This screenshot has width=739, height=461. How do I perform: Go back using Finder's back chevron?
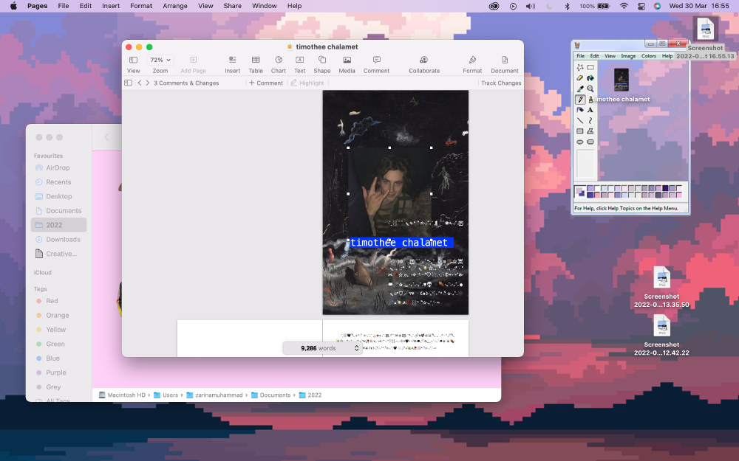click(x=106, y=137)
